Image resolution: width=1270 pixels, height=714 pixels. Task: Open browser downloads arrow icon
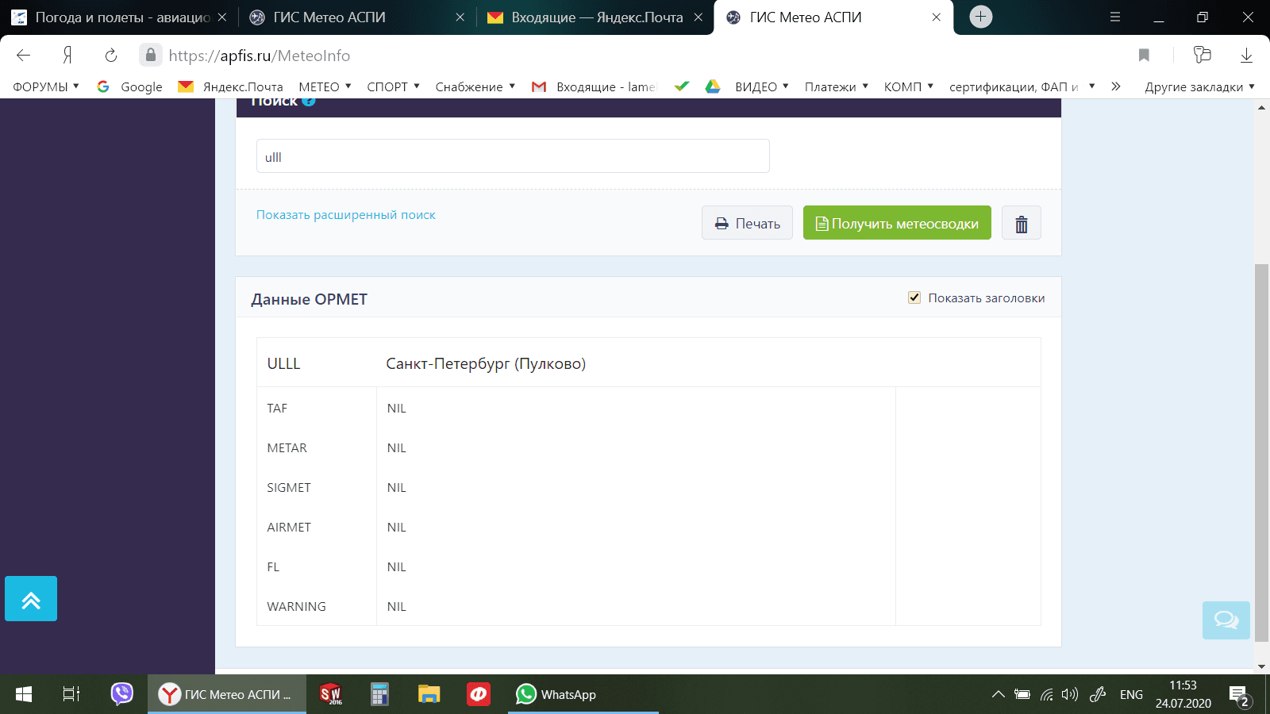coord(1246,56)
